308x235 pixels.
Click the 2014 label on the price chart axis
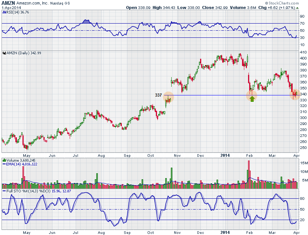(225, 155)
